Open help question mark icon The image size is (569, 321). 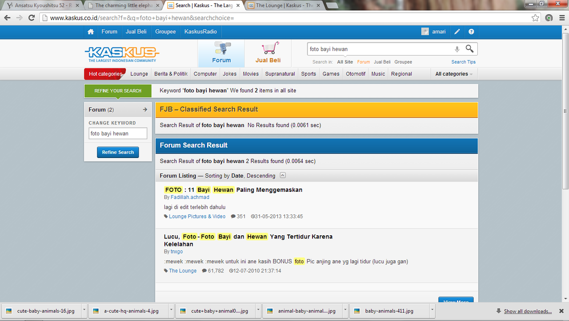point(471,32)
